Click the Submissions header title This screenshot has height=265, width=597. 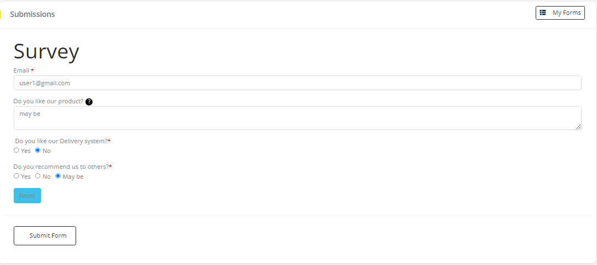(x=32, y=14)
